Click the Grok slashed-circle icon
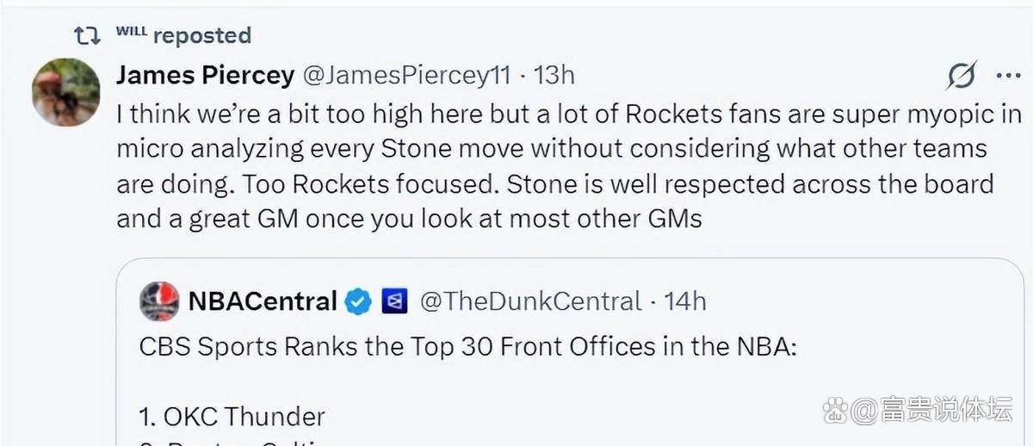1033x446 pixels. pyautogui.click(x=961, y=76)
